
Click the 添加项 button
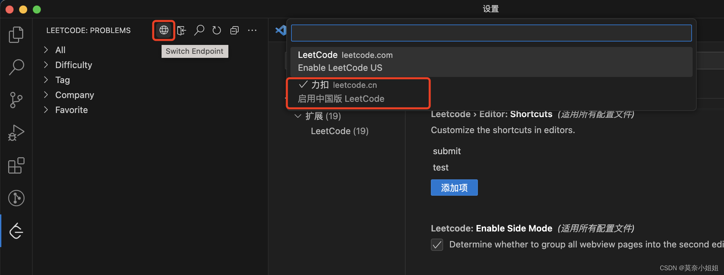pyautogui.click(x=454, y=188)
